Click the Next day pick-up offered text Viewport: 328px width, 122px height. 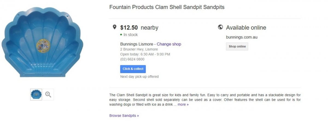click(139, 76)
